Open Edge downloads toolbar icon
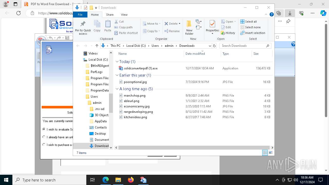Image resolution: width=329 pixels, height=185 pixels. pos(290,13)
